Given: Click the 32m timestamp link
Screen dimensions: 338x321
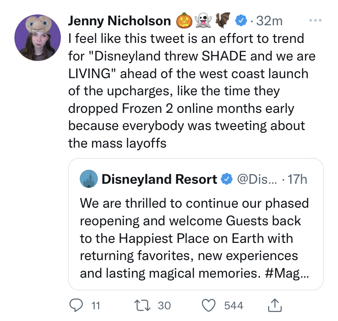Looking at the screenshot, I should [269, 21].
